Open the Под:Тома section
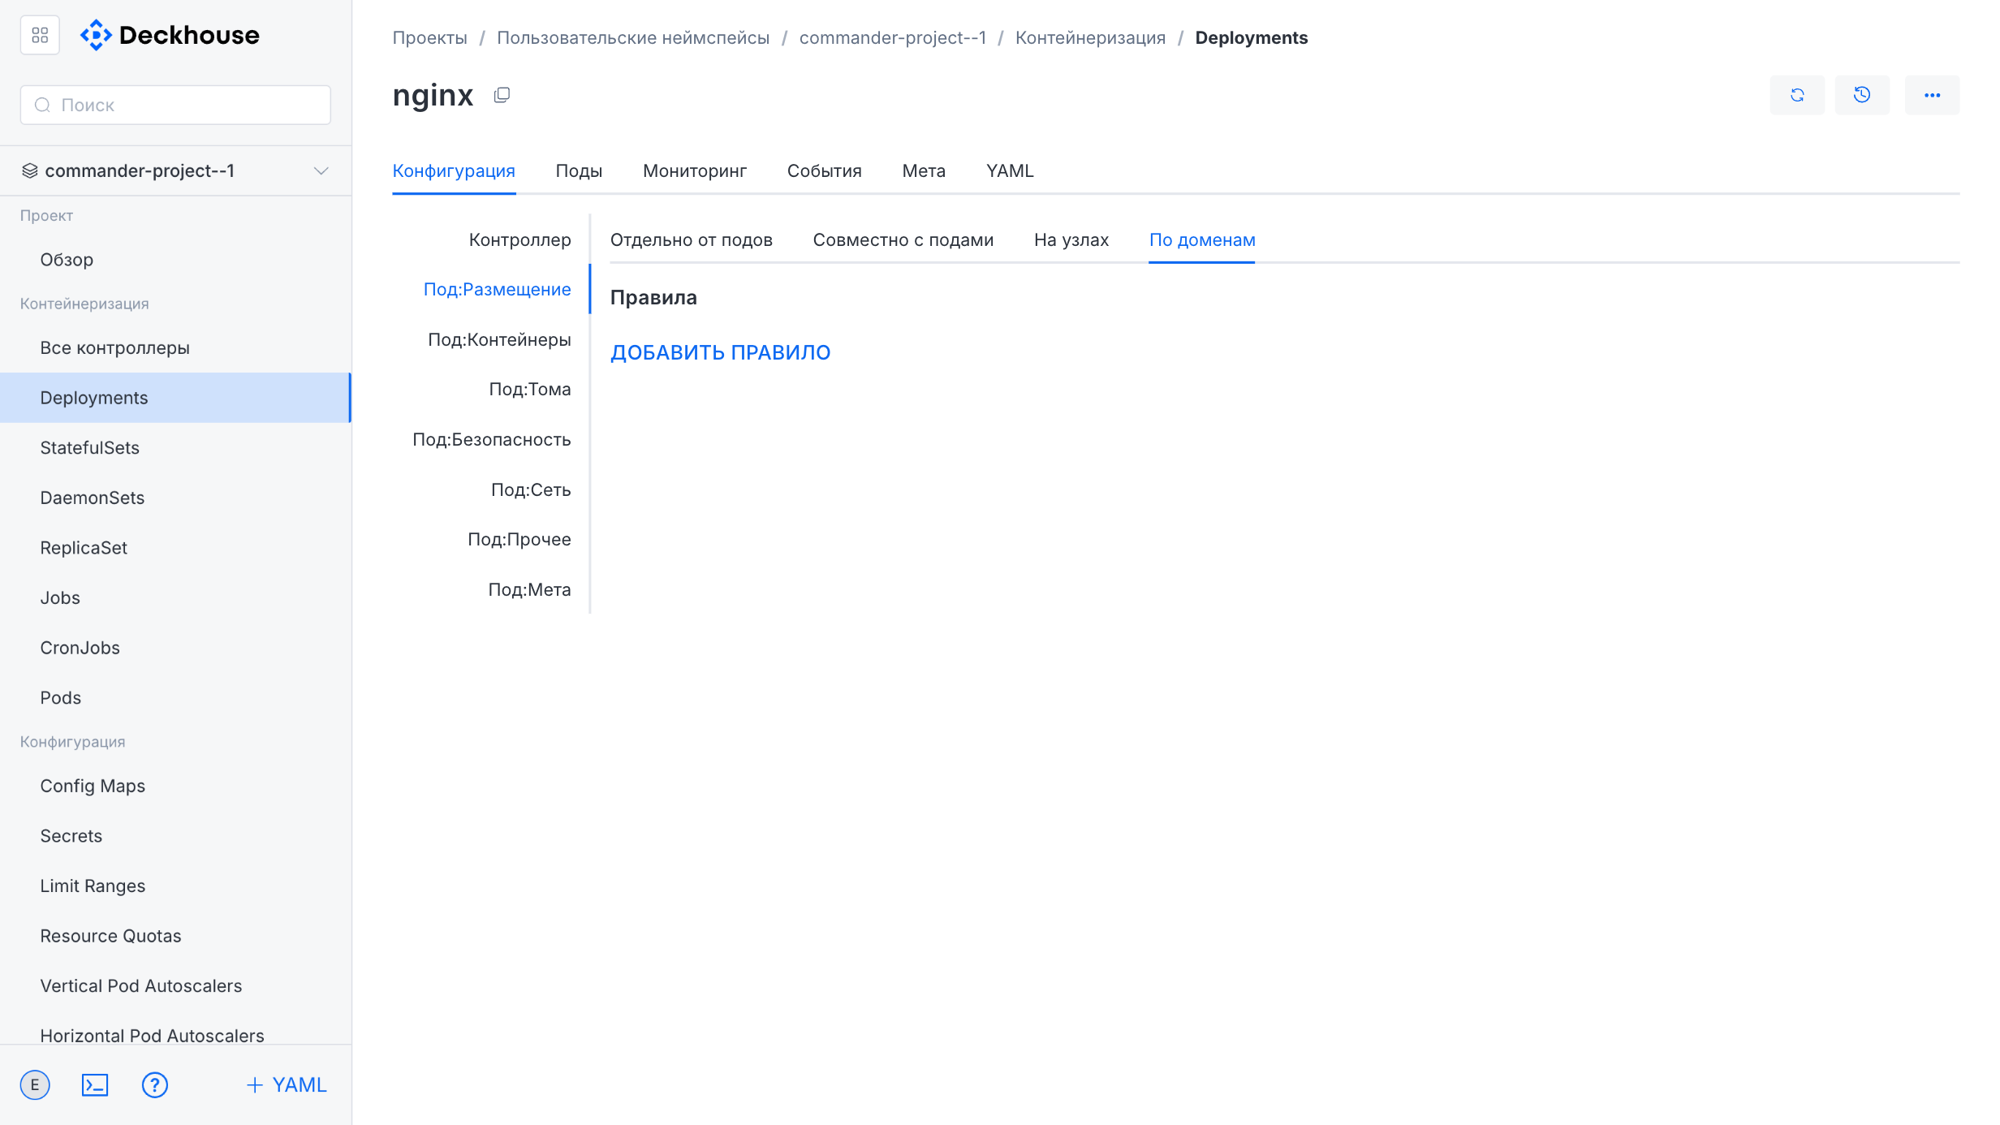 [x=530, y=390]
